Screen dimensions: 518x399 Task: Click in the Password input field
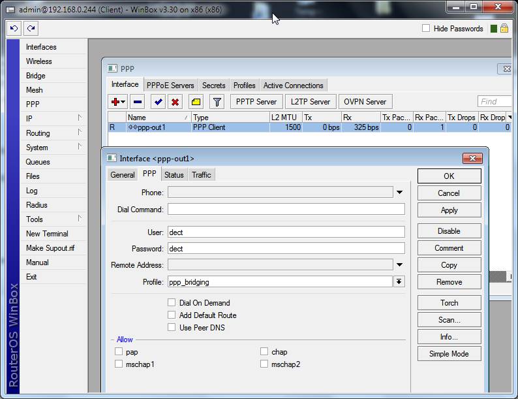click(x=286, y=248)
